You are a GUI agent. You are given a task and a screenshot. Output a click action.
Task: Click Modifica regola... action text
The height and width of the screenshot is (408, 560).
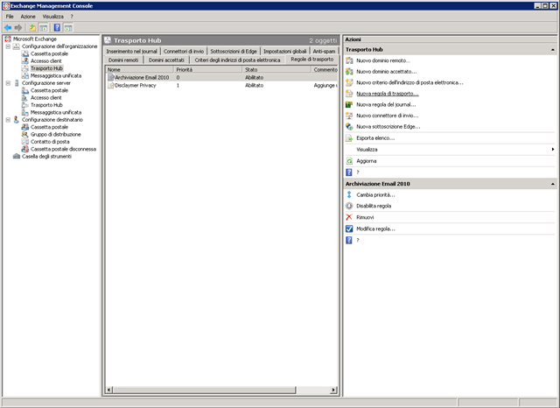coord(375,229)
